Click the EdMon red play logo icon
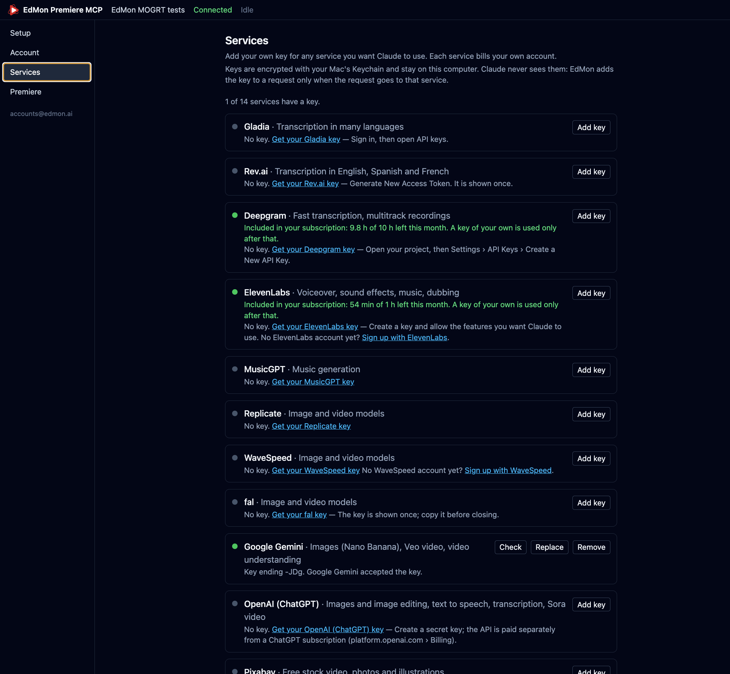Screen dimensions: 730x674 (13, 10)
